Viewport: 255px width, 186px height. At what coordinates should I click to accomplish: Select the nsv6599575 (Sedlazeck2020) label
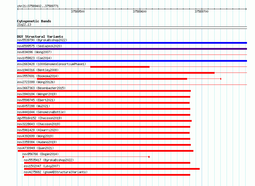click(x=40, y=46)
